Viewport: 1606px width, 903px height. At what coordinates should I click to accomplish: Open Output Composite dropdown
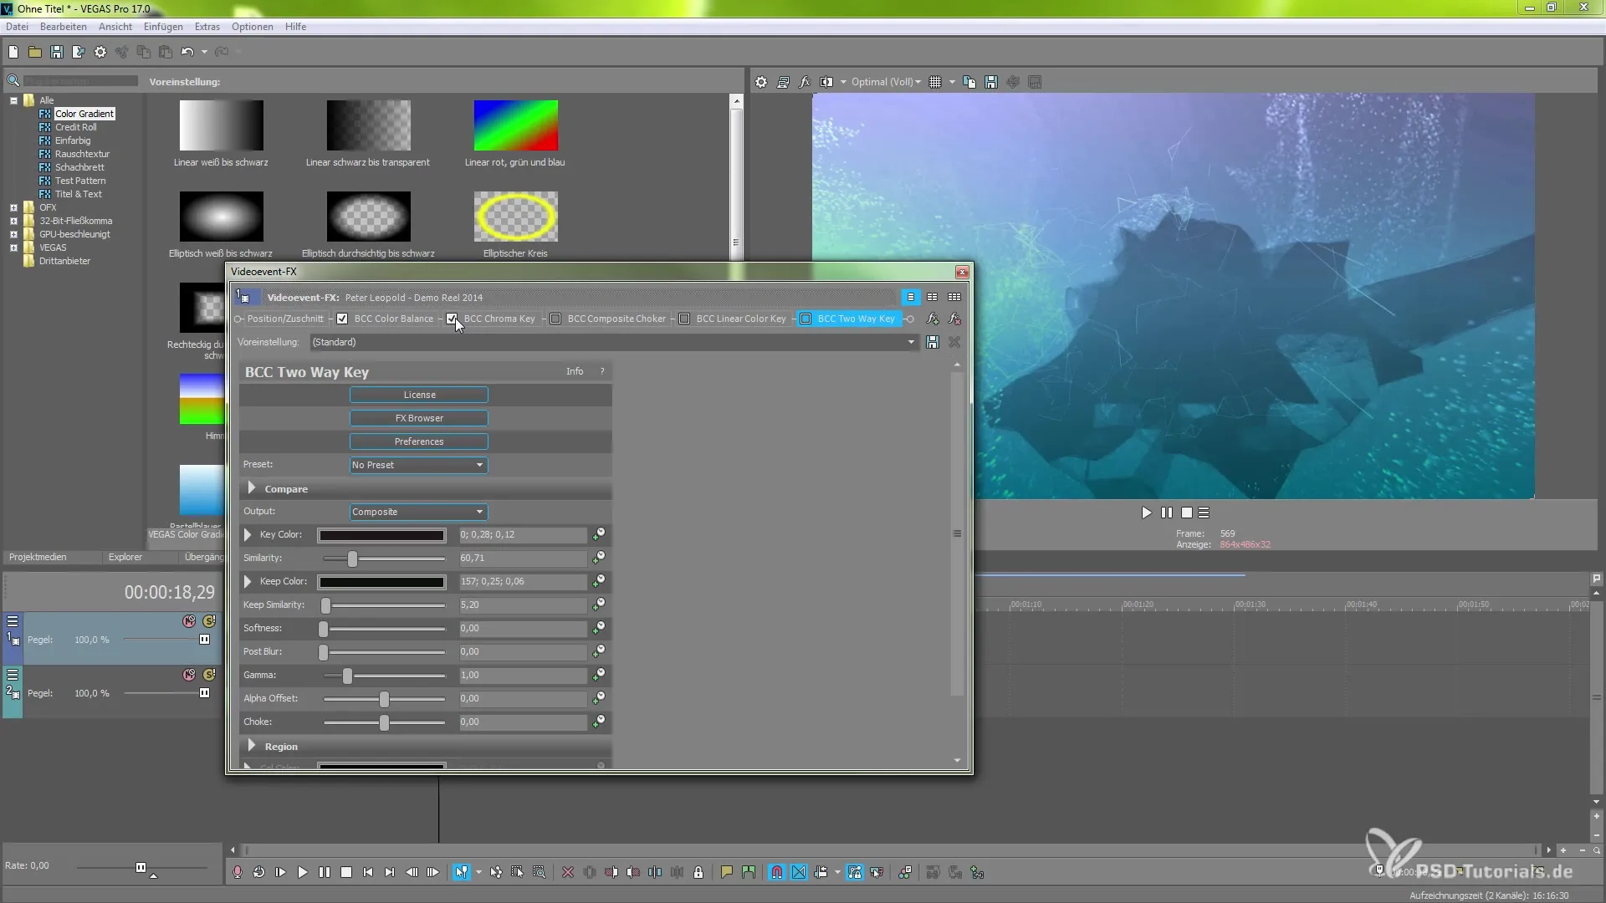418,512
